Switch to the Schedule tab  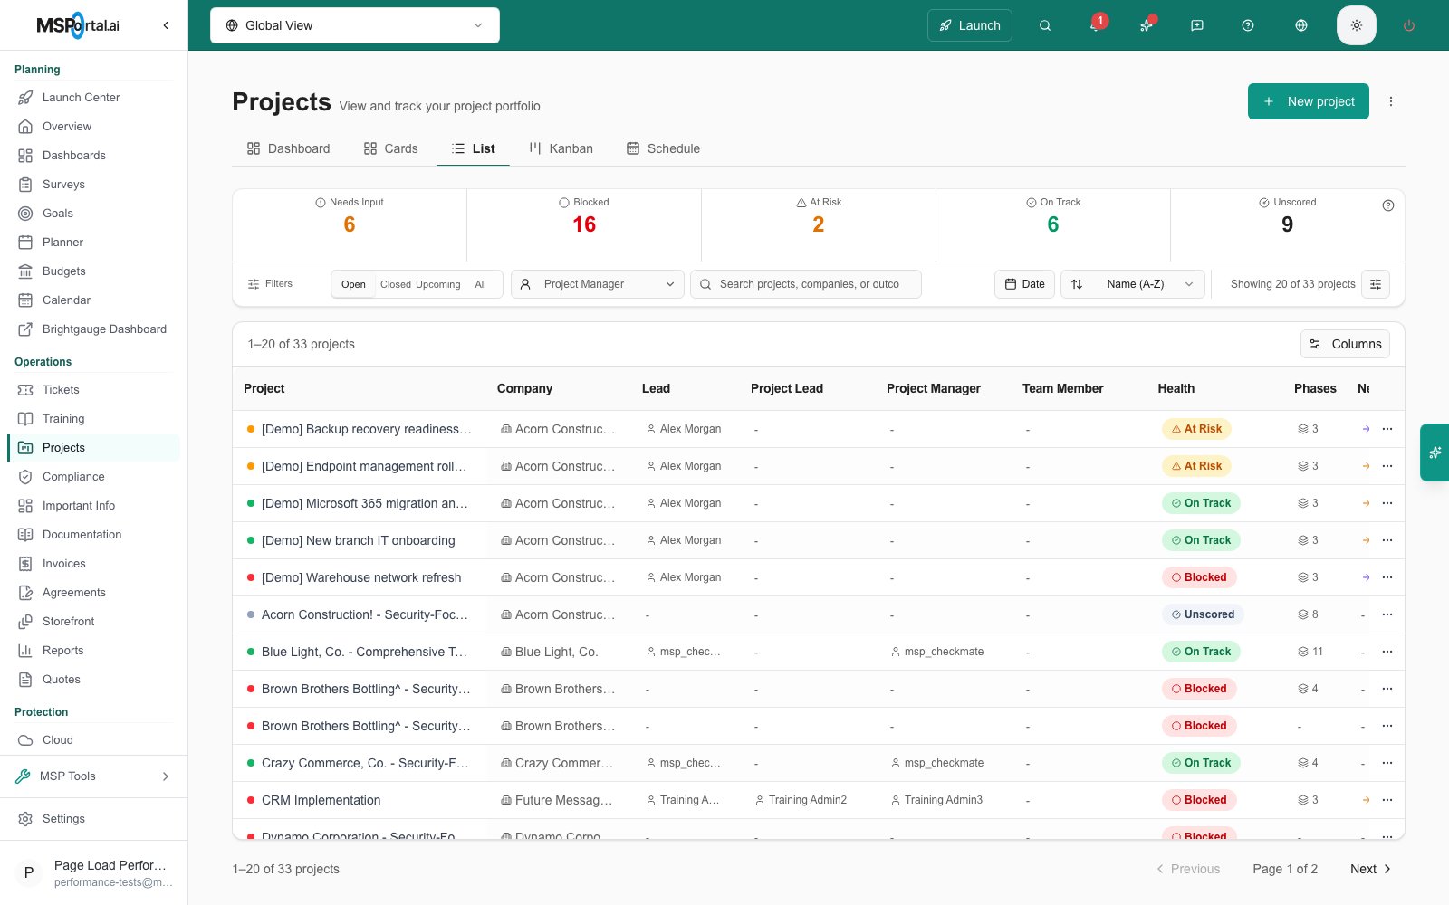pyautogui.click(x=663, y=148)
